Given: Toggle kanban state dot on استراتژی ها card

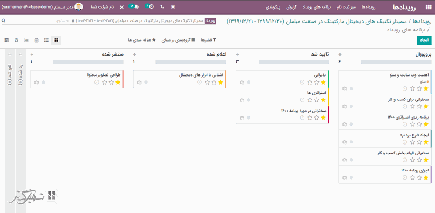Looking at the screenshot, I should pos(249,100).
